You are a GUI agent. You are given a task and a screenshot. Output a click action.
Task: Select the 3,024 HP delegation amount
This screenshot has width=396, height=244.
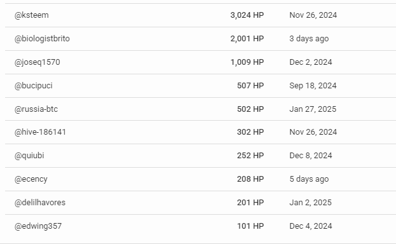[x=247, y=15]
